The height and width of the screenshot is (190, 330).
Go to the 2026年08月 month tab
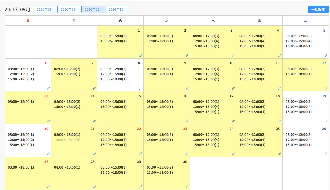[70, 9]
